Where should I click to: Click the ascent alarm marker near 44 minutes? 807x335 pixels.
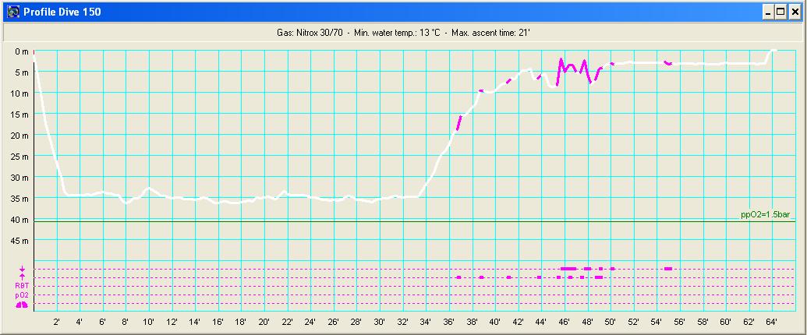[x=539, y=277]
